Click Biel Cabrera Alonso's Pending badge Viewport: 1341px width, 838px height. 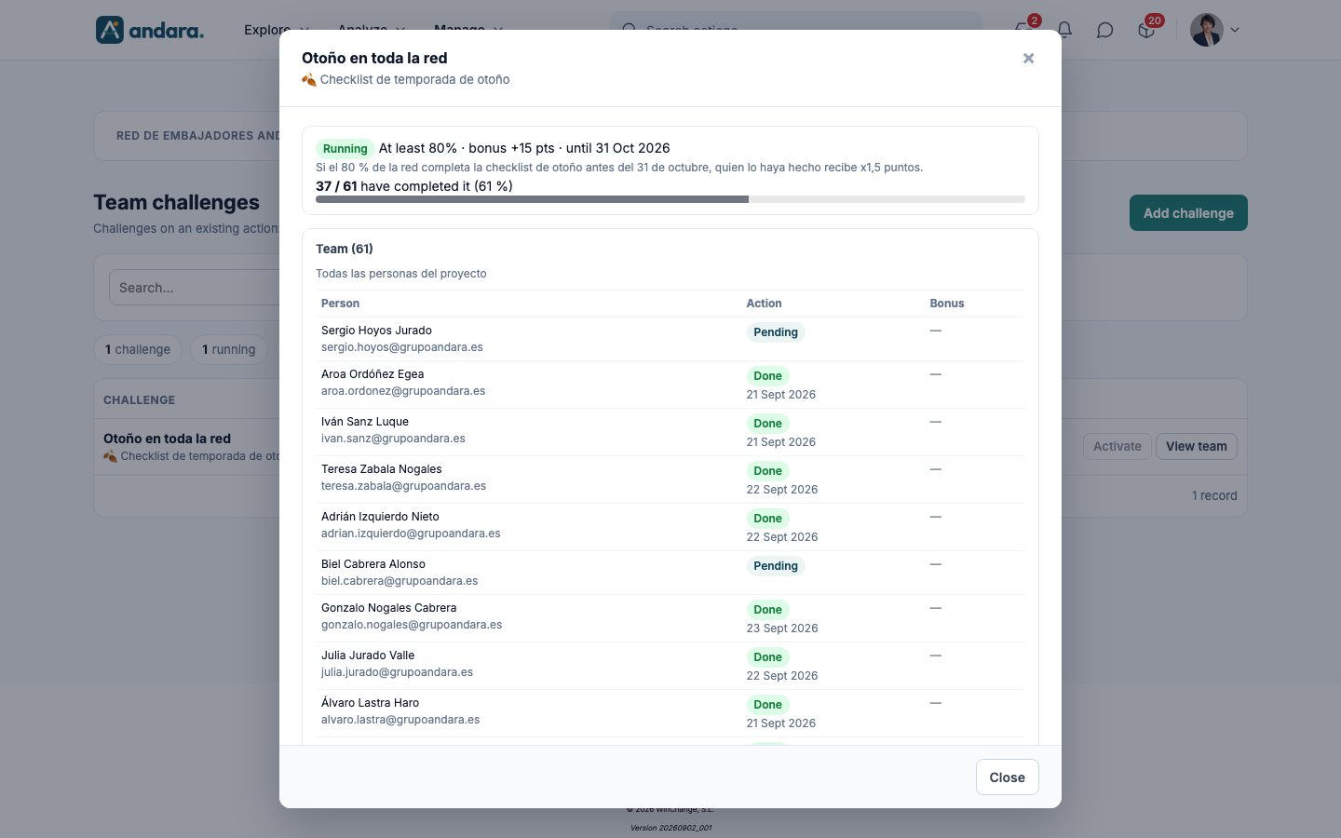point(776,566)
